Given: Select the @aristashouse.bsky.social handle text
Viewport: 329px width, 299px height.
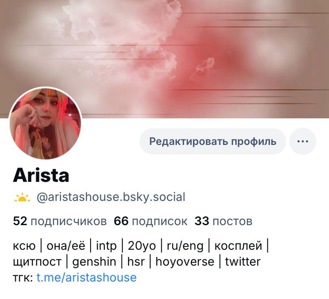Looking at the screenshot, I should (x=111, y=197).
